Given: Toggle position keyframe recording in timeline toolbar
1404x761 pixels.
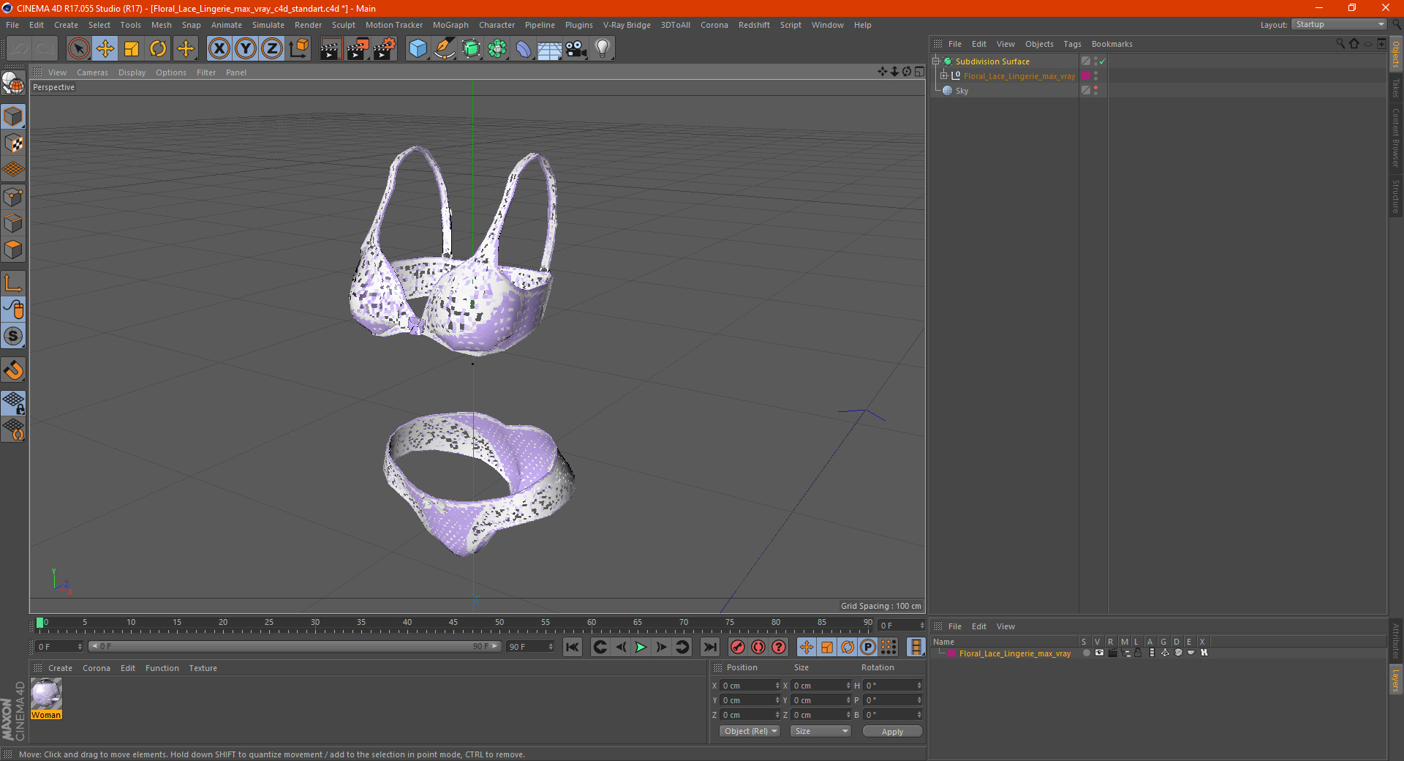Looking at the screenshot, I should (x=806, y=647).
